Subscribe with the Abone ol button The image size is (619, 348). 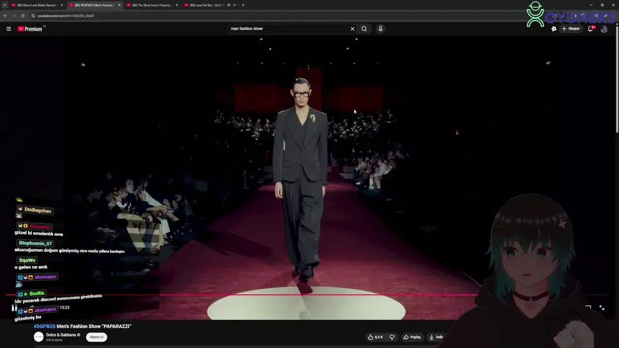pyautogui.click(x=96, y=337)
